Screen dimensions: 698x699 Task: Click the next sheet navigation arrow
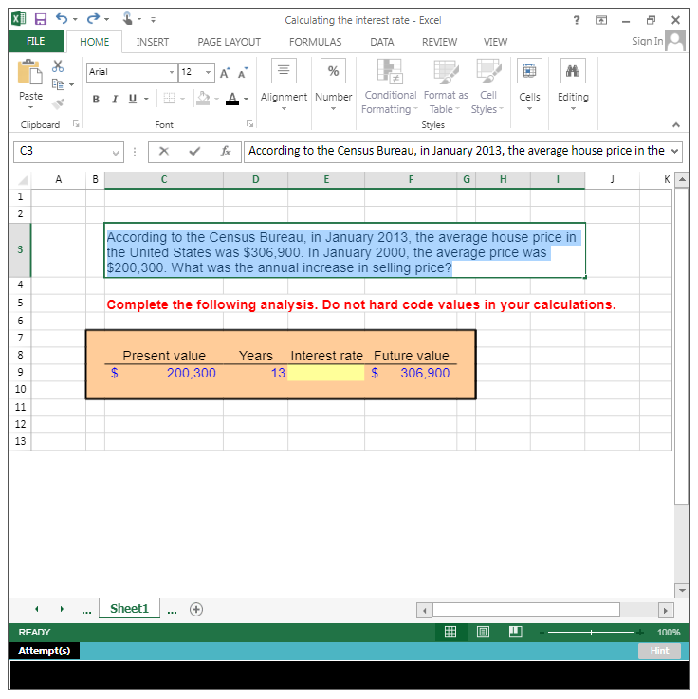[x=62, y=609]
